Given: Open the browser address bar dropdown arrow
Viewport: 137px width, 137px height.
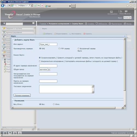Looking at the screenshot, I should (32, 6).
